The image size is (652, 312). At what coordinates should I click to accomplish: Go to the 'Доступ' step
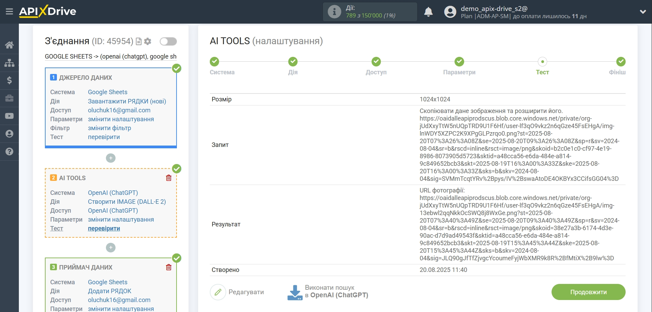(376, 62)
